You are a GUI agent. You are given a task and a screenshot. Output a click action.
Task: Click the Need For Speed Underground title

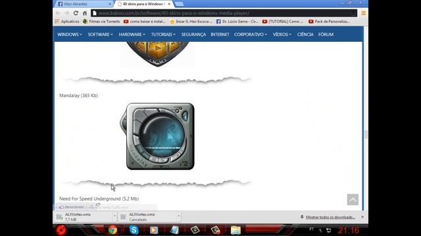point(99,199)
